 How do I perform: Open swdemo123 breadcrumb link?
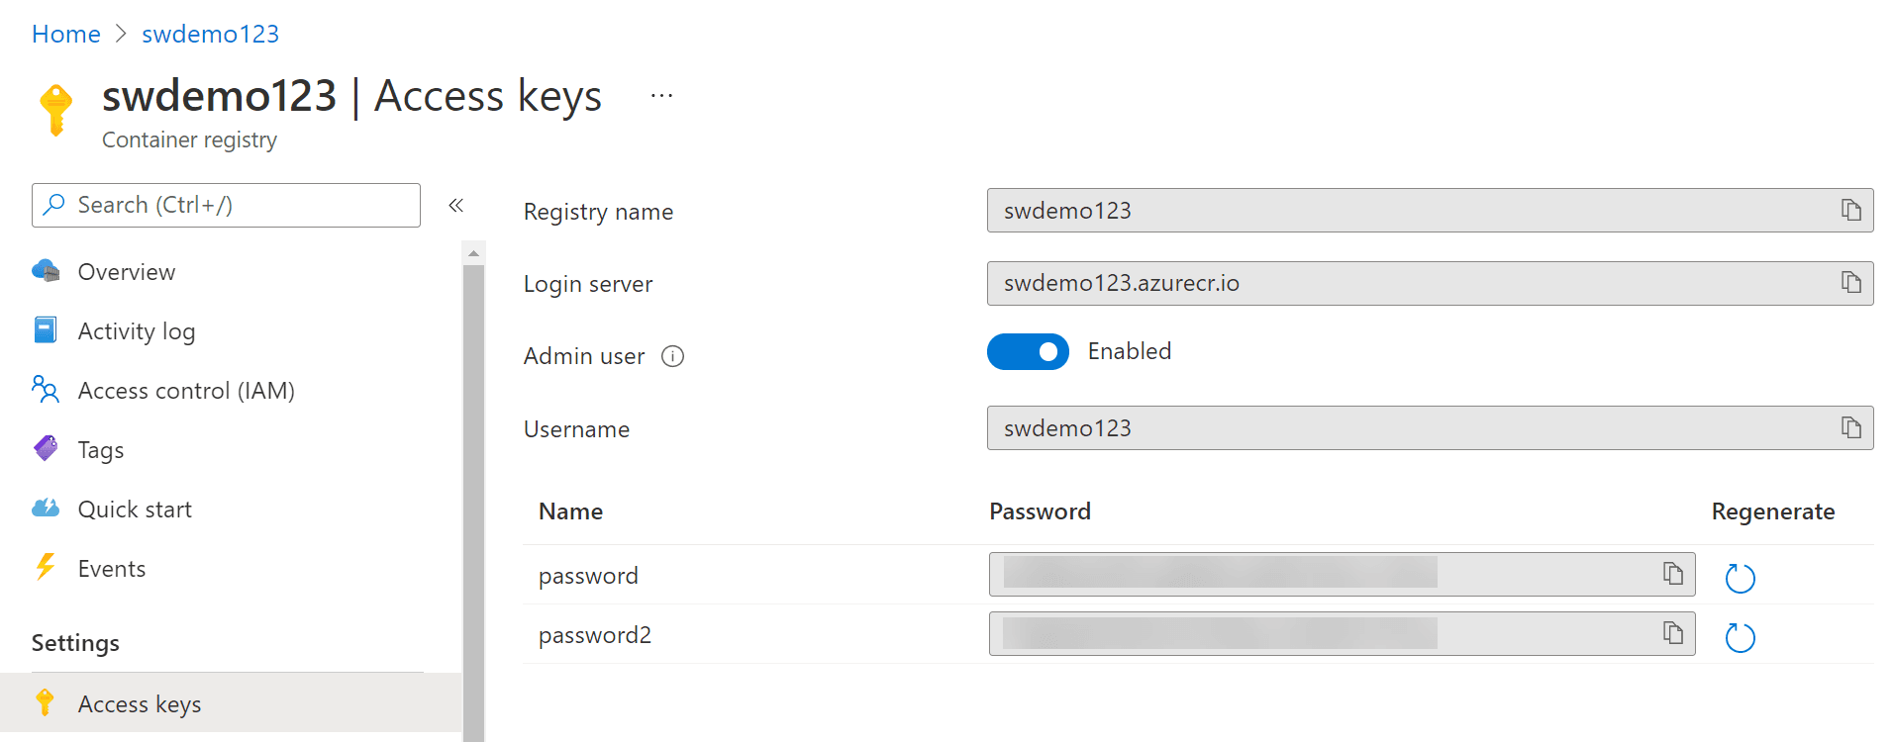pyautogui.click(x=210, y=34)
